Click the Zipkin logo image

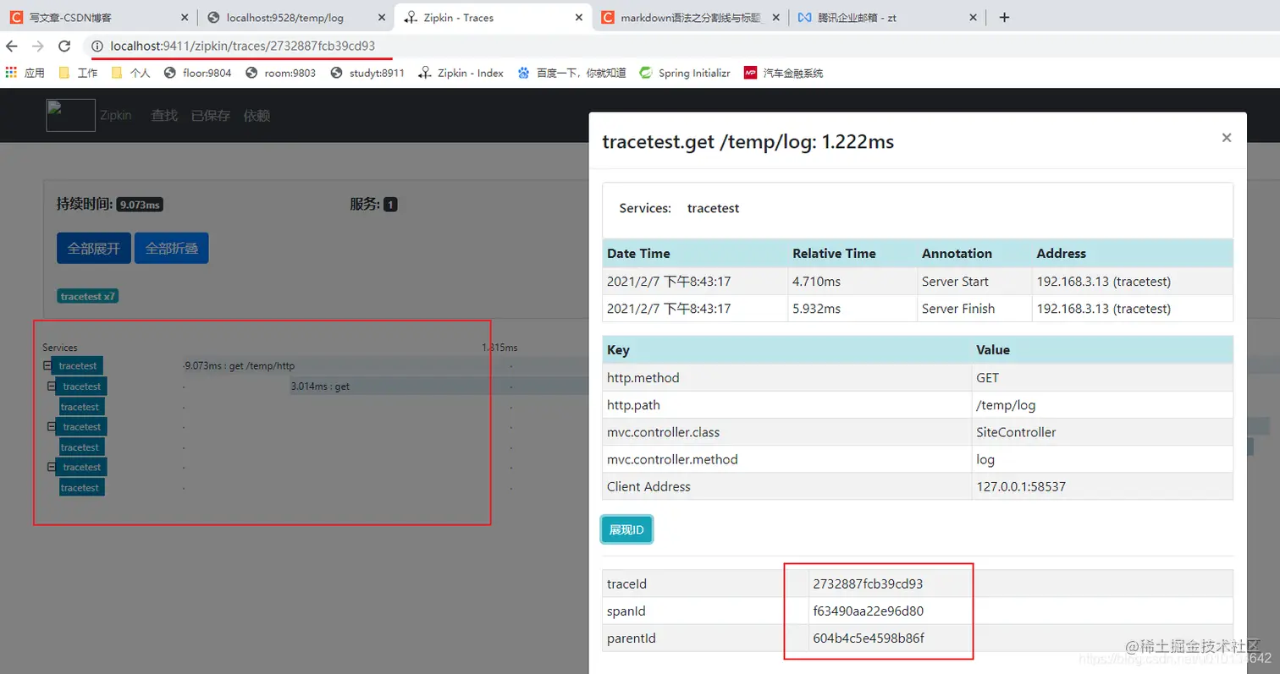coord(70,115)
